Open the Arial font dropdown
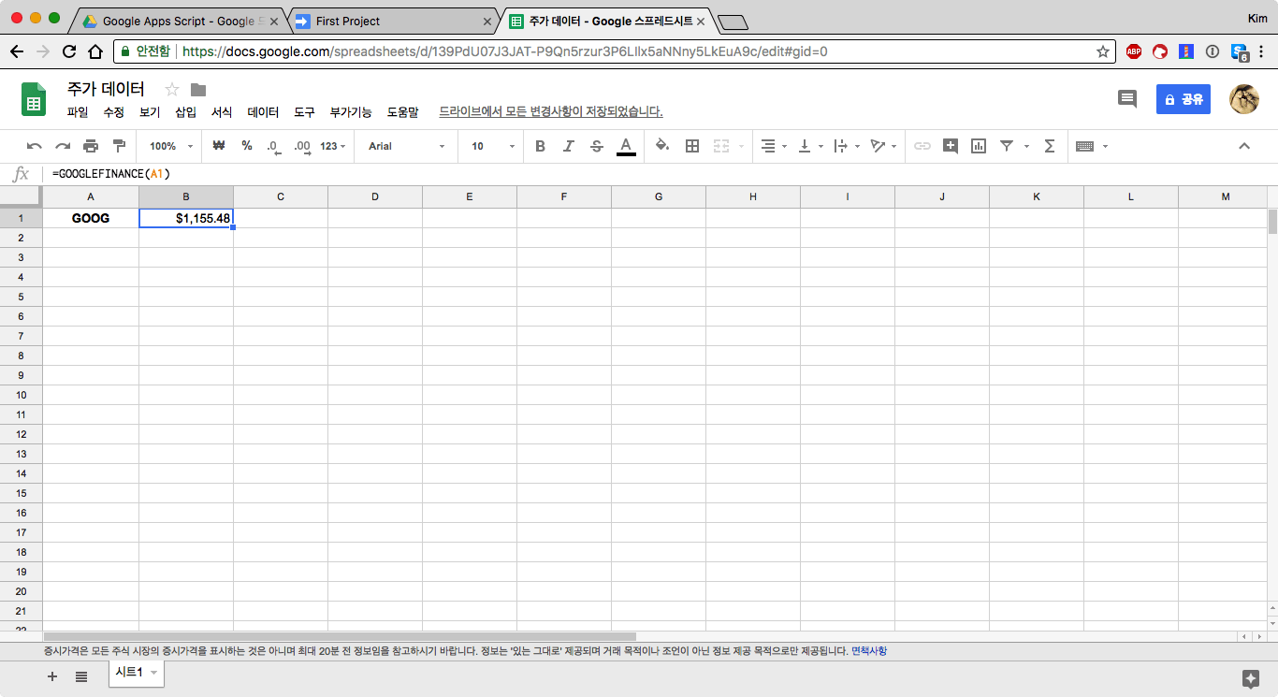 (406, 146)
